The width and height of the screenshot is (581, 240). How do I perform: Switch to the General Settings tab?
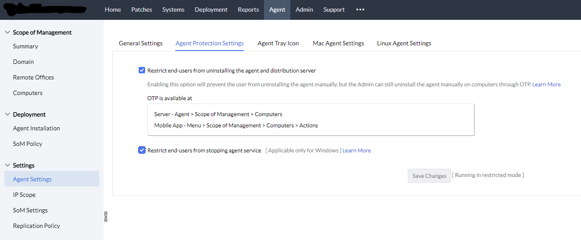[140, 43]
